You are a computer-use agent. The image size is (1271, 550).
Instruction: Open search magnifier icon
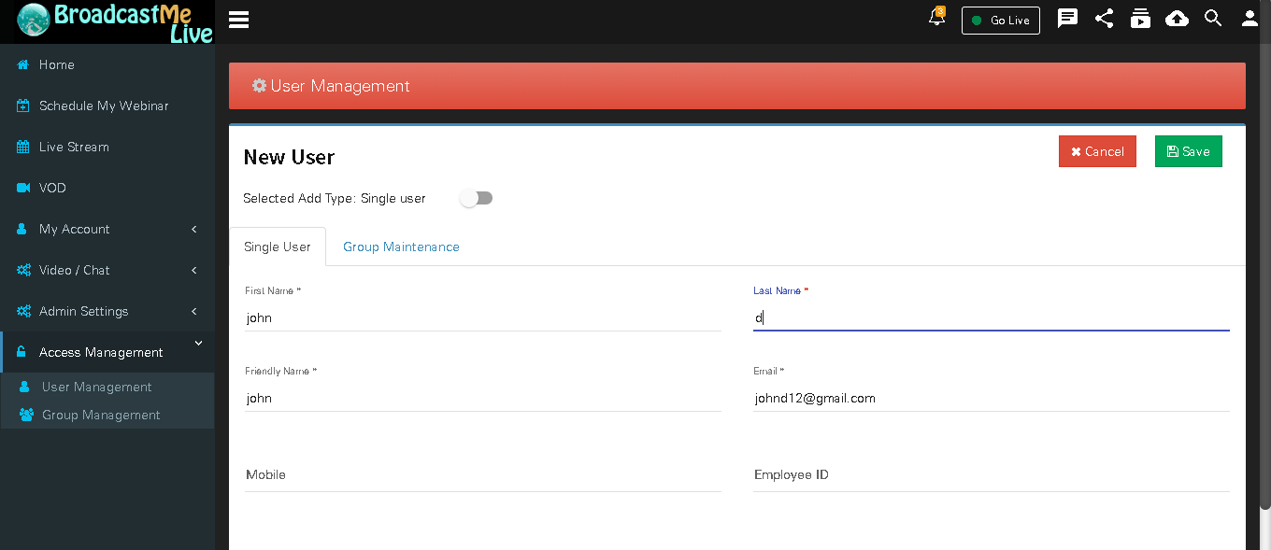click(x=1213, y=19)
